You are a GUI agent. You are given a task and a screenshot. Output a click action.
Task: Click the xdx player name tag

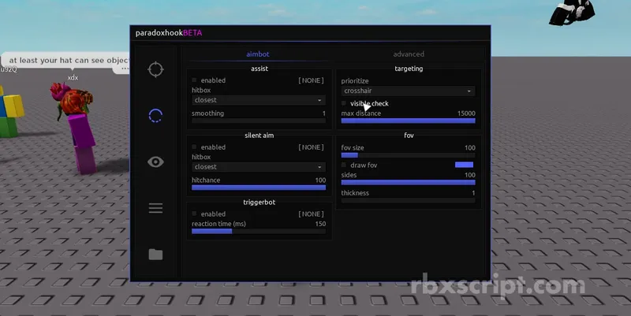pyautogui.click(x=73, y=77)
